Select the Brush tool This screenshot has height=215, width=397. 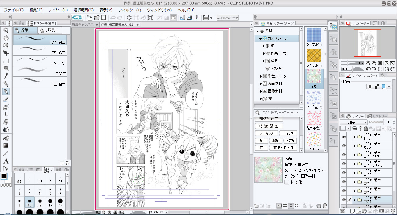pyautogui.click(x=6, y=100)
